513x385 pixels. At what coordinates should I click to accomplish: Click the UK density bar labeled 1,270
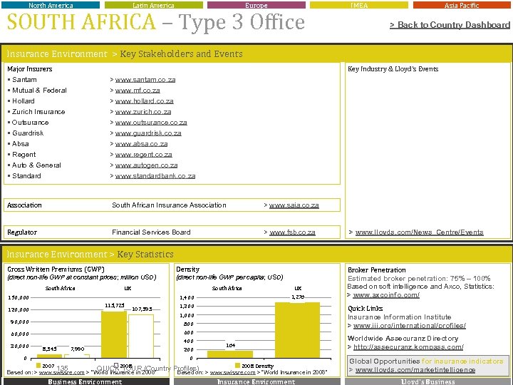pos(297,330)
